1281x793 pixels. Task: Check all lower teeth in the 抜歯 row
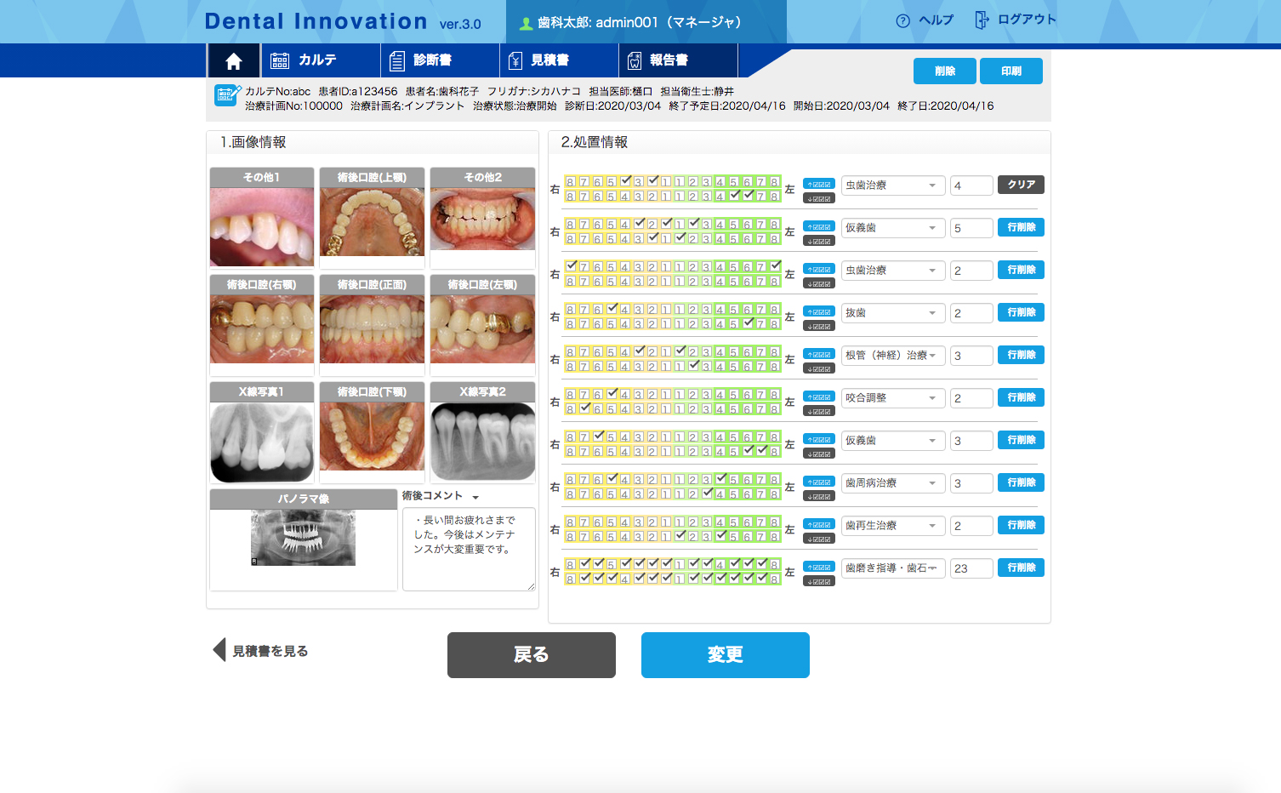pyautogui.click(x=819, y=326)
